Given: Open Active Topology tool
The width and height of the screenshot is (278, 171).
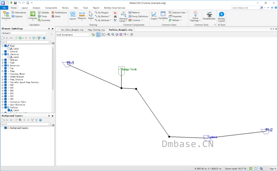Looking at the screenshot, I should pos(195,16).
